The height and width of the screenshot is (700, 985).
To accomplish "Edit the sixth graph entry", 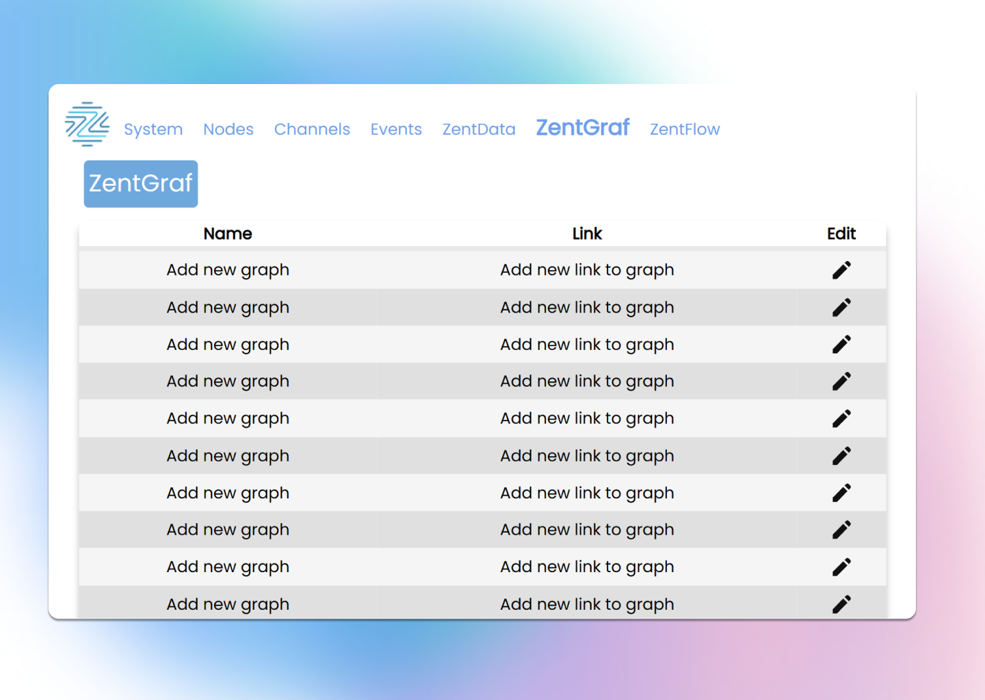I will (x=841, y=456).
